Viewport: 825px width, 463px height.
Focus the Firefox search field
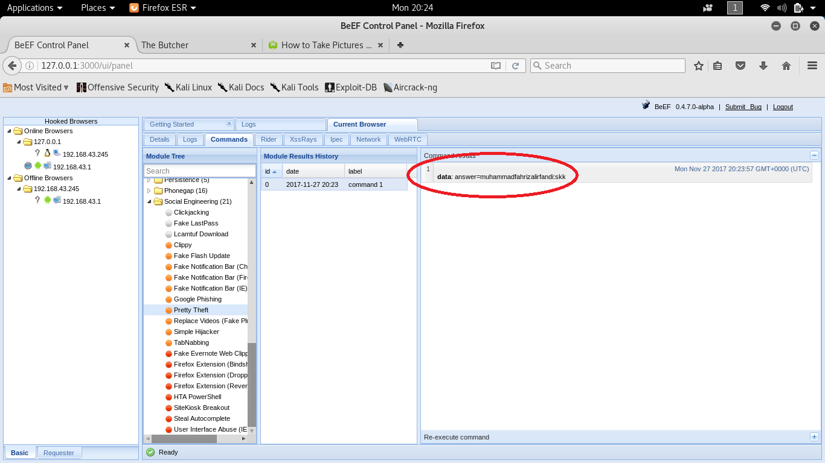pos(608,66)
